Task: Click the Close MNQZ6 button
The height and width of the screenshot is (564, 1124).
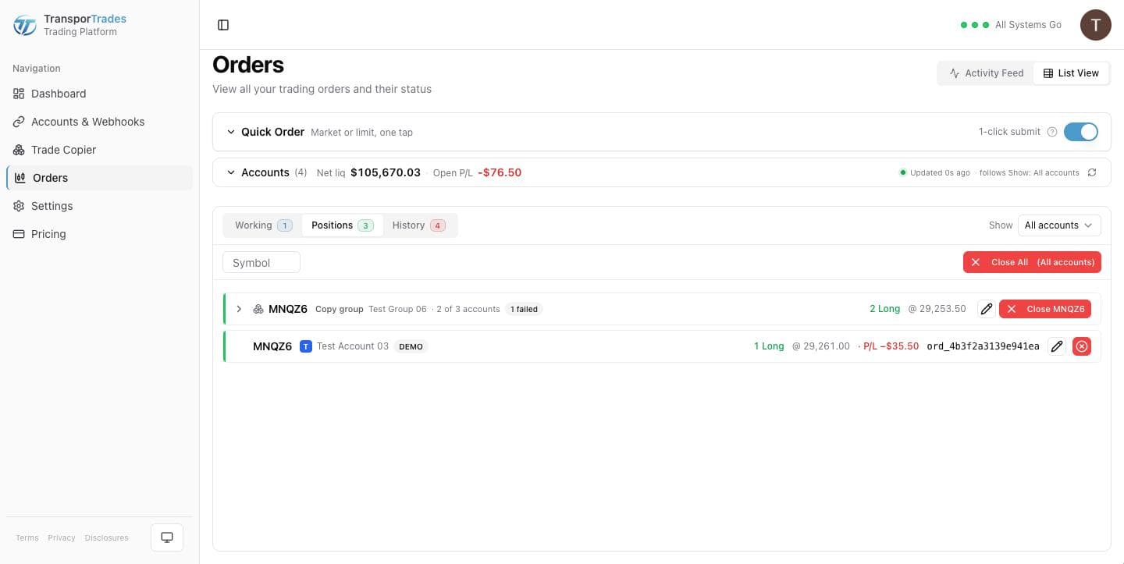Action: (x=1045, y=309)
